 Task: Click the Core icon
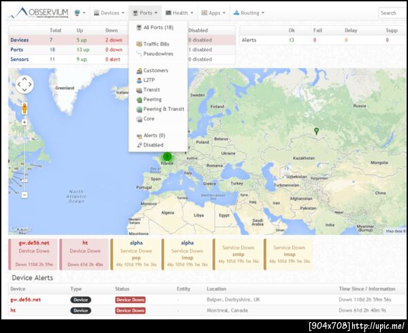click(139, 118)
